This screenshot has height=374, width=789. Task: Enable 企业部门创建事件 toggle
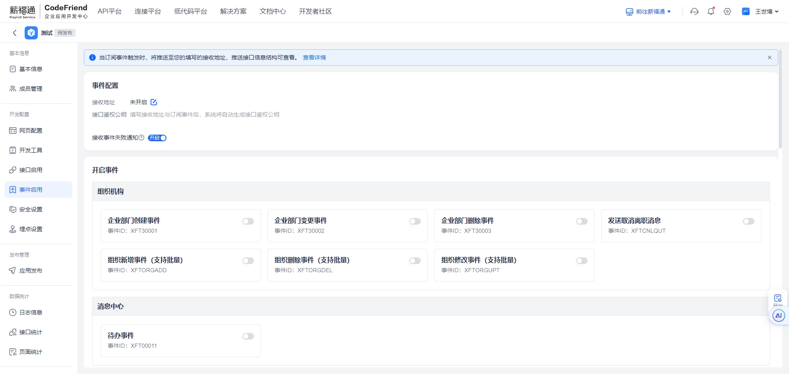coord(248,221)
